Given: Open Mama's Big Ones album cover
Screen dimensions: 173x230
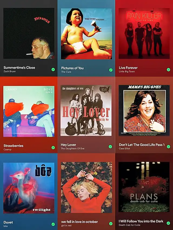Looking at the screenshot, I should 144,110.
